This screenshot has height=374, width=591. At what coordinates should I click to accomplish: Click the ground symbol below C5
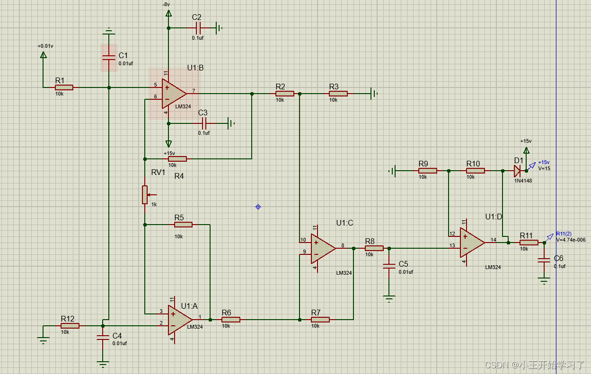389,298
